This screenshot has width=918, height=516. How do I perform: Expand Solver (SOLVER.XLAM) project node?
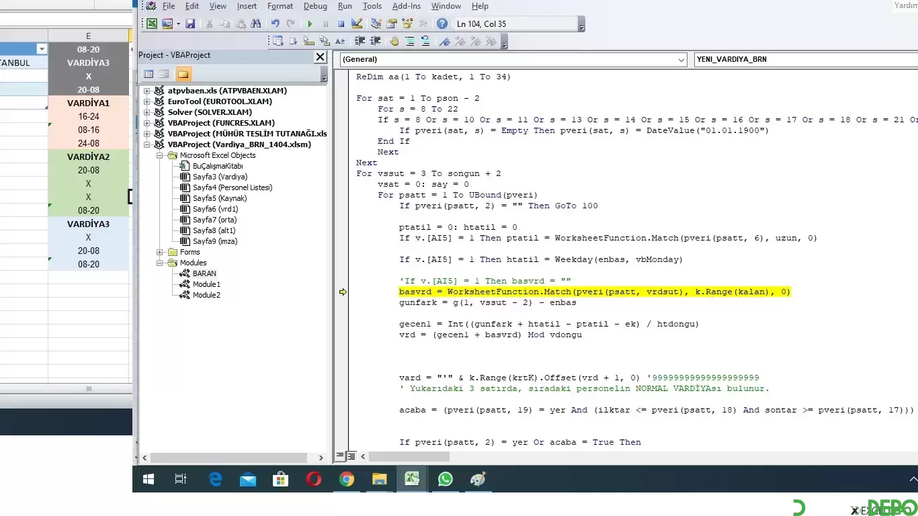point(147,112)
